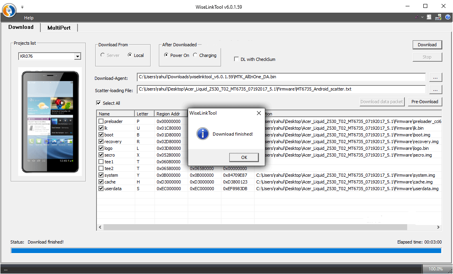Expand the style options chevron in toolbar
The width and height of the screenshot is (453, 274).
422,17
